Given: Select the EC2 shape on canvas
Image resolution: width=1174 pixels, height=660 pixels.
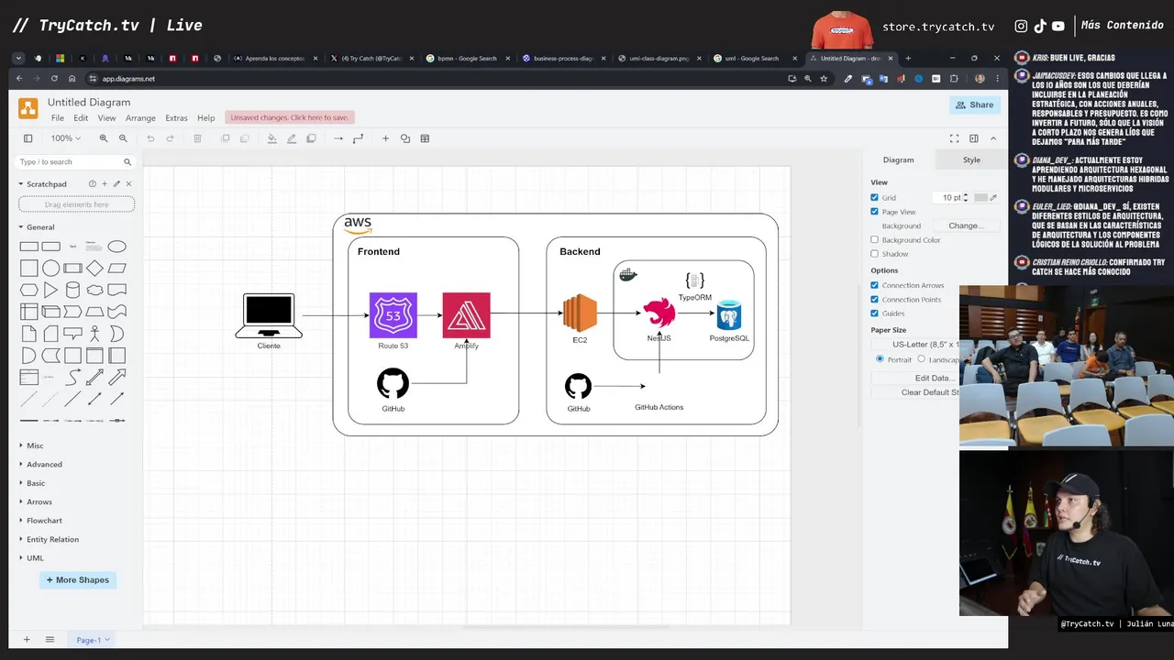Looking at the screenshot, I should coord(580,313).
